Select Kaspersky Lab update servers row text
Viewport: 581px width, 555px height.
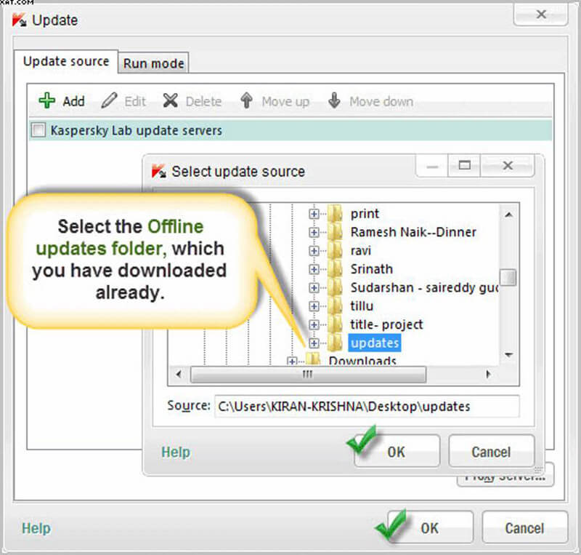[137, 130]
